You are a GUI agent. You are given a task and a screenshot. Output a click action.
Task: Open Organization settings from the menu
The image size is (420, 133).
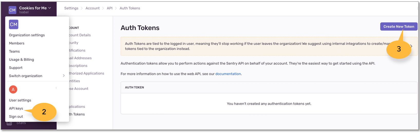[27, 35]
